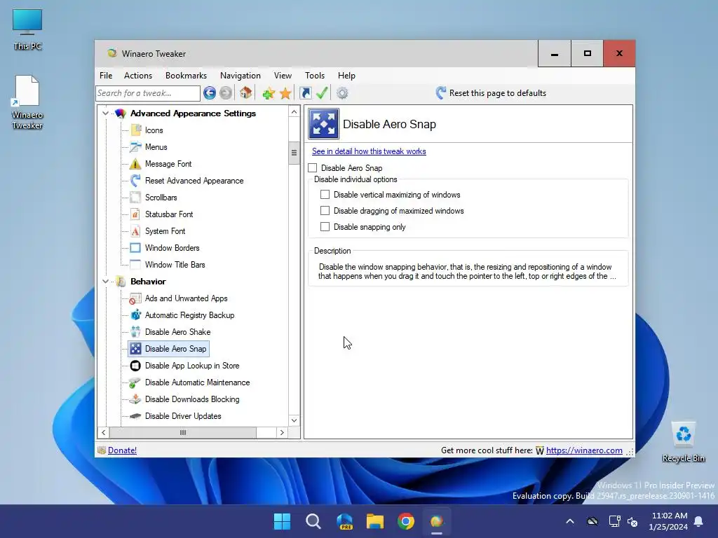Screen dimensions: 718x538
Task: Click the Window Title Bars icon
Action: tap(135, 264)
